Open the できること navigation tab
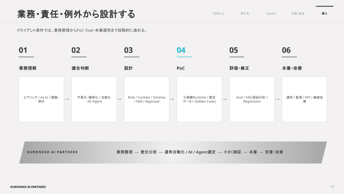Image resolution: width=344 pixels, height=194 pixels. (218, 13)
